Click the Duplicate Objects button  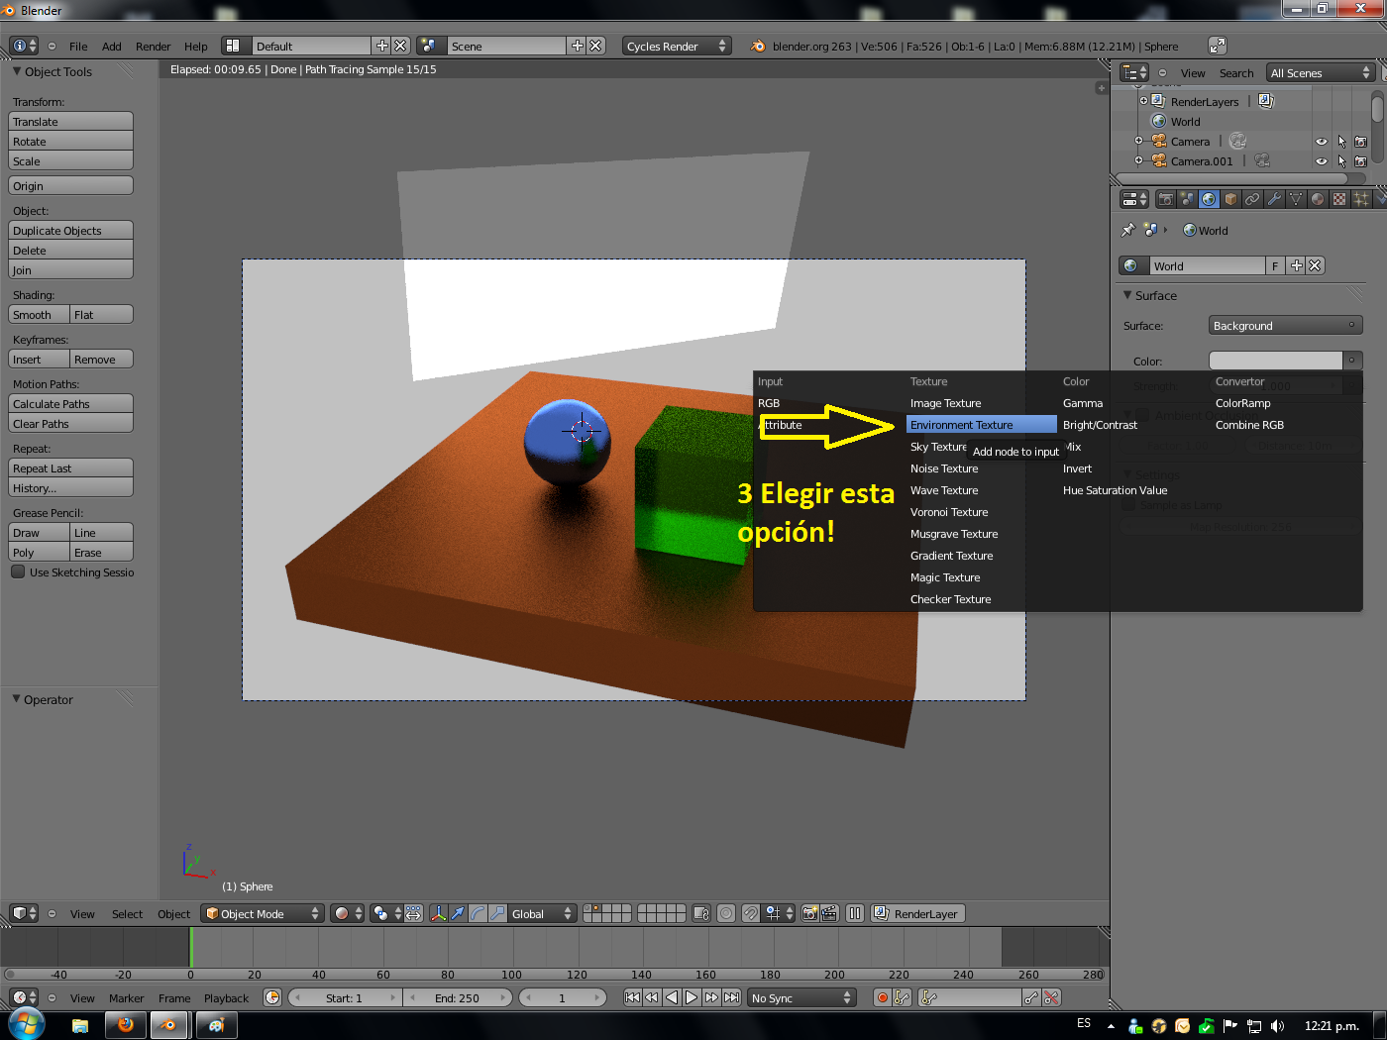point(70,230)
